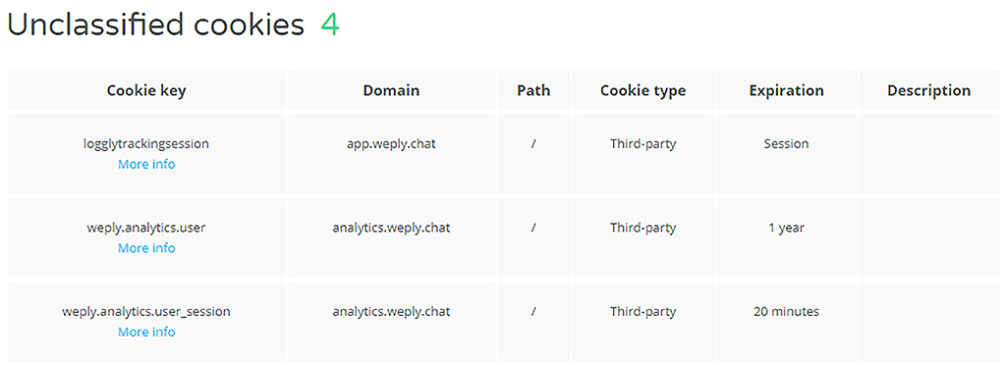
Task: Click the green cookie count number 4
Action: coord(330,26)
